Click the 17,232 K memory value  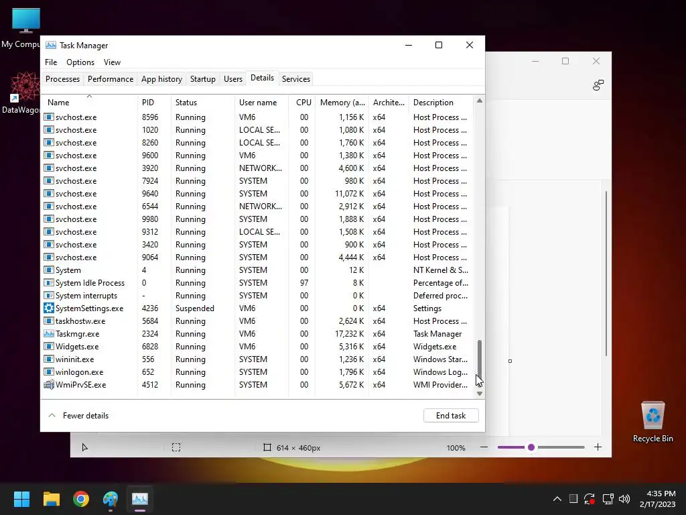349,334
